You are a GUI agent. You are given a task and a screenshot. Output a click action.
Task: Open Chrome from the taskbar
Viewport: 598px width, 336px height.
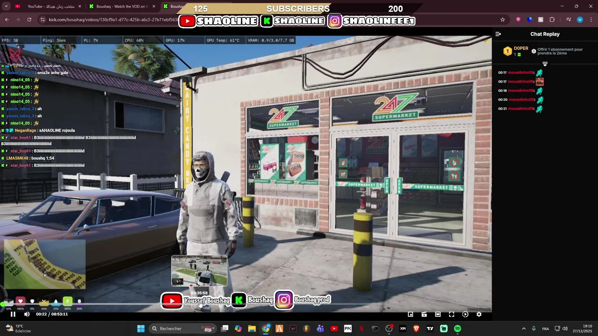point(266,329)
